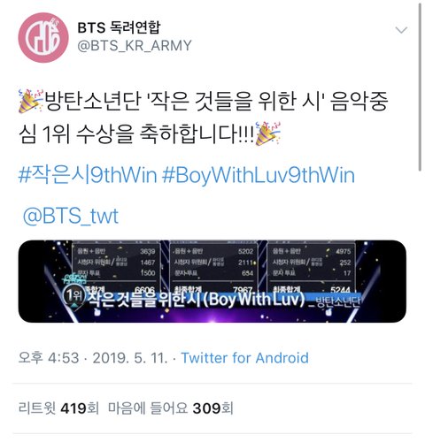
Task: Open the @BTS_KR_ARMY handle
Action: [135, 46]
